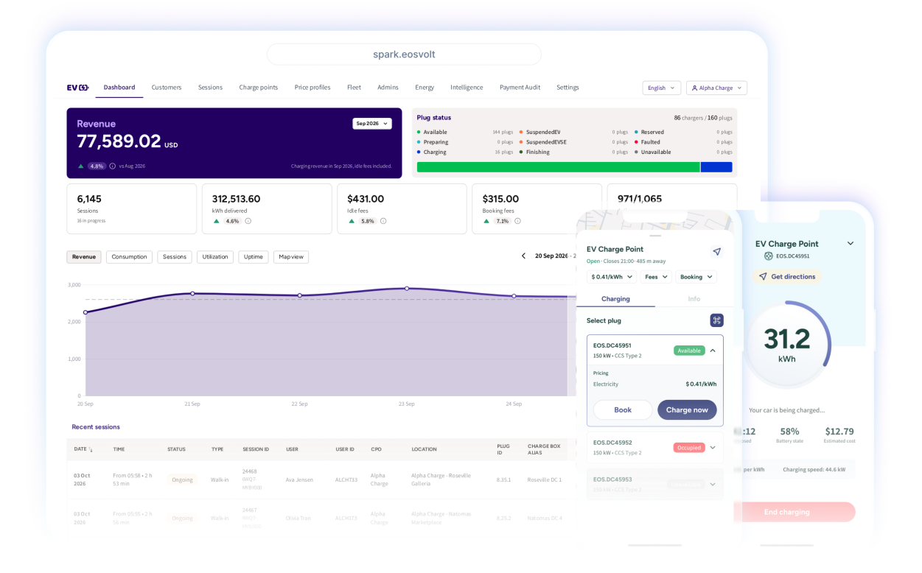Click the green up-triangle beside revenue 4.8%
Screen dimensions: 922x573
pyautogui.click(x=81, y=166)
